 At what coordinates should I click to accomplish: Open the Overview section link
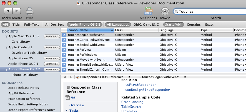coord(77,105)
